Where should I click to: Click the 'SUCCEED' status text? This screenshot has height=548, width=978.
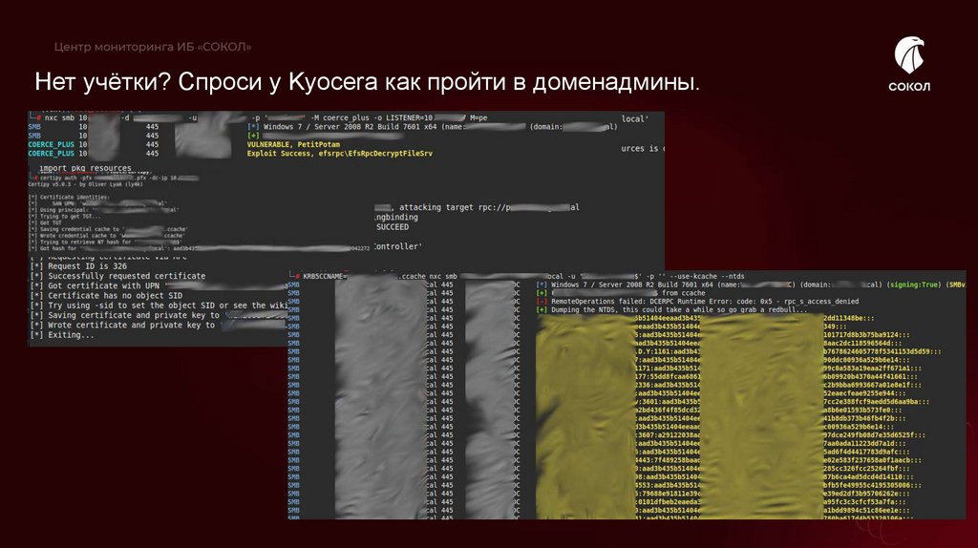pyautogui.click(x=393, y=227)
